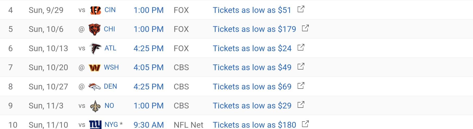
Task: Click the New Orleans Saints logo
Action: tap(95, 106)
